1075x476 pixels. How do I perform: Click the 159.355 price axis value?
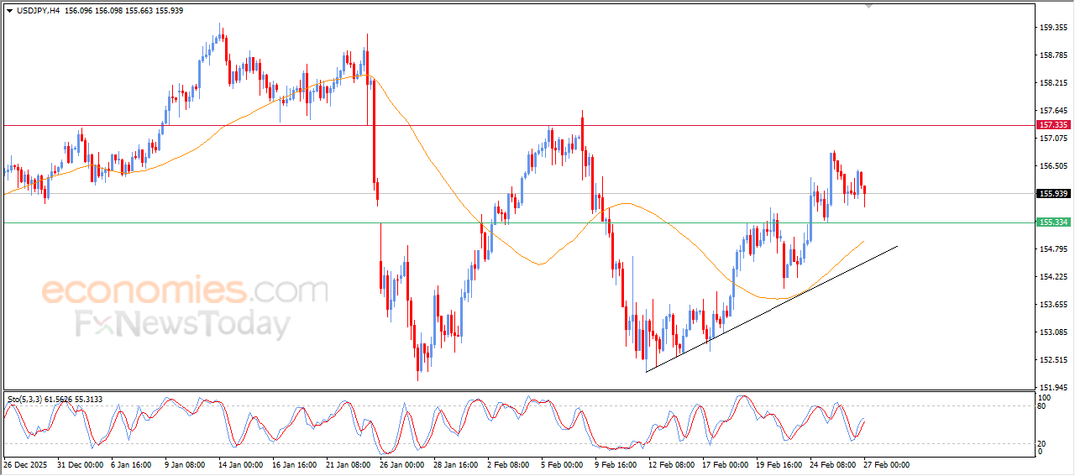pos(1052,28)
